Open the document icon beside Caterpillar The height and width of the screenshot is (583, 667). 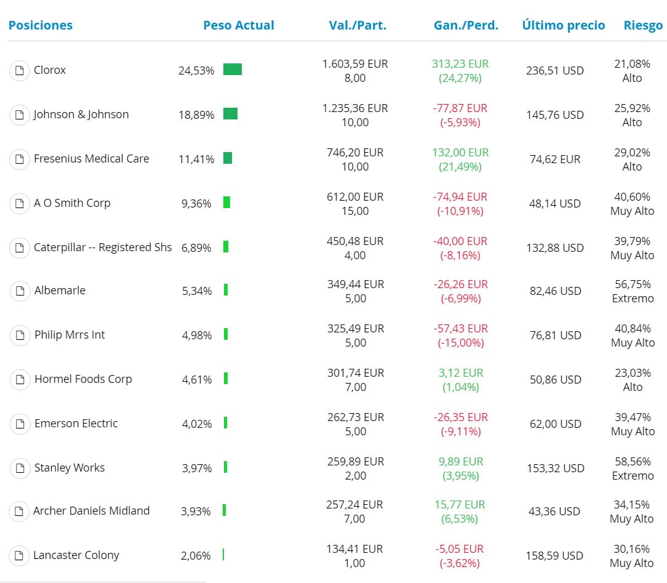[20, 247]
